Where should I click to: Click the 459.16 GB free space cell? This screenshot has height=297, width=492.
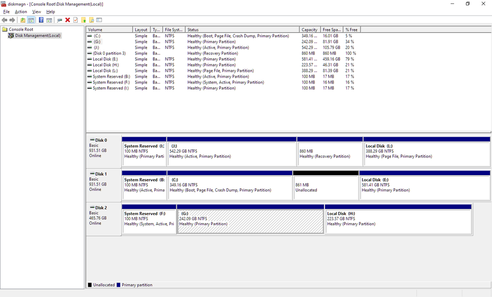click(331, 59)
